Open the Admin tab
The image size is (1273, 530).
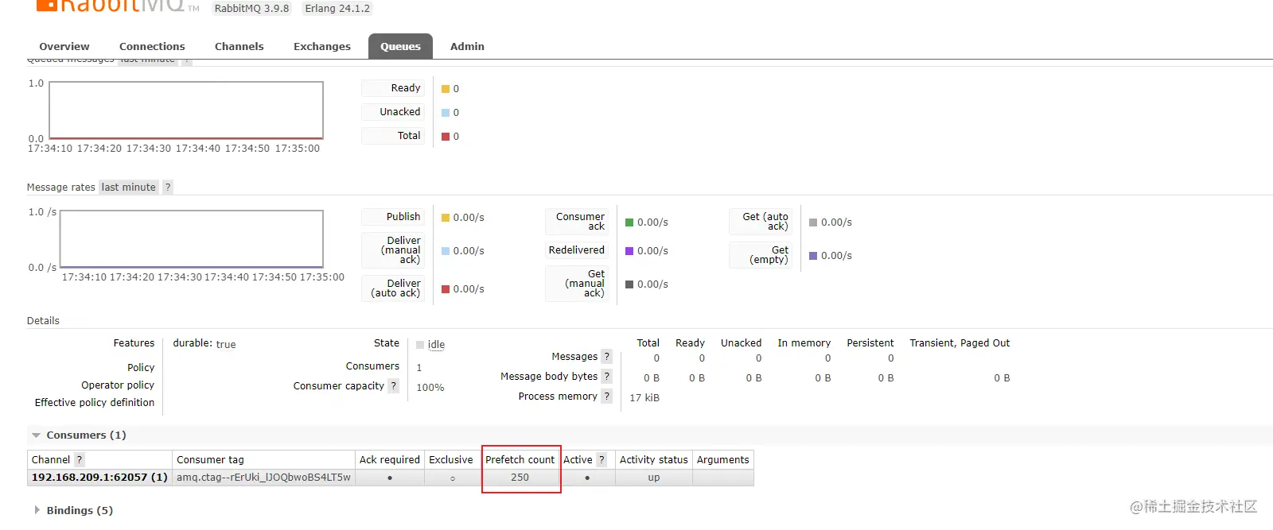point(467,46)
